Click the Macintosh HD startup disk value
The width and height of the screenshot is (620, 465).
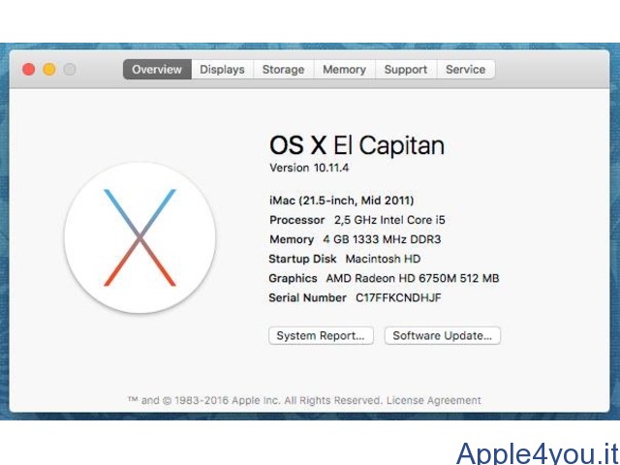384,259
